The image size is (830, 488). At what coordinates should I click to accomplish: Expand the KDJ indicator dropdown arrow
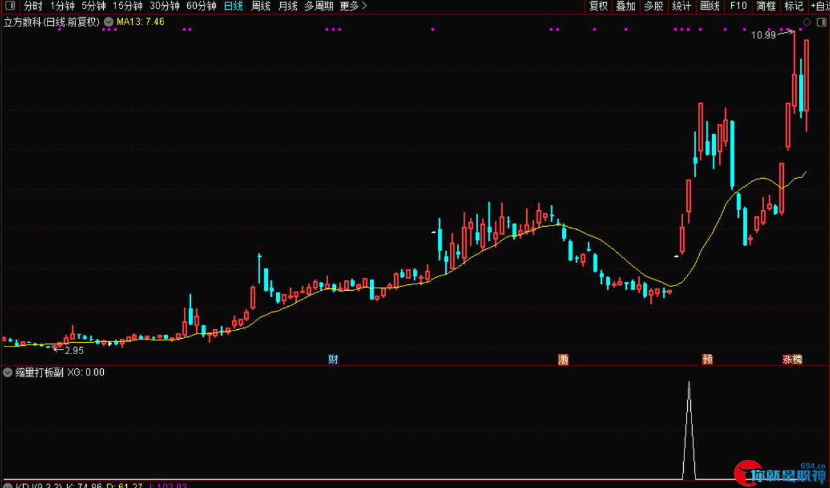click(x=8, y=485)
